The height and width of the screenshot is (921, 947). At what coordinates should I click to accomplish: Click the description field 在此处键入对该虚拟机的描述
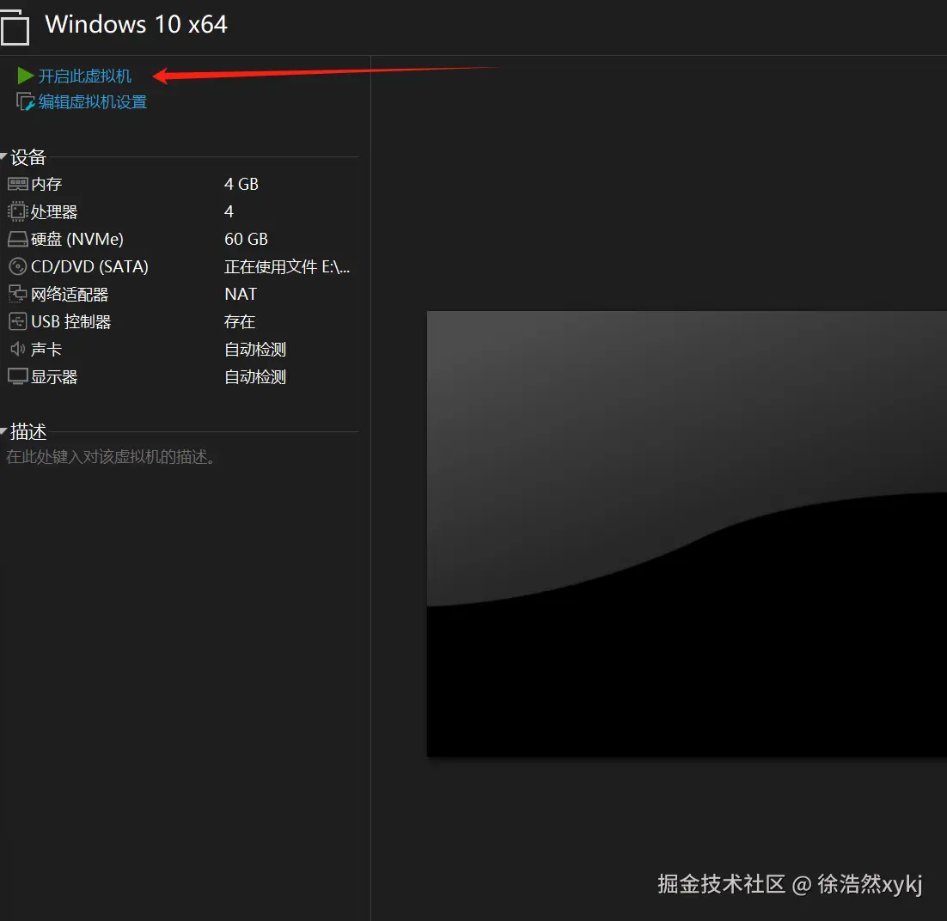click(x=111, y=456)
